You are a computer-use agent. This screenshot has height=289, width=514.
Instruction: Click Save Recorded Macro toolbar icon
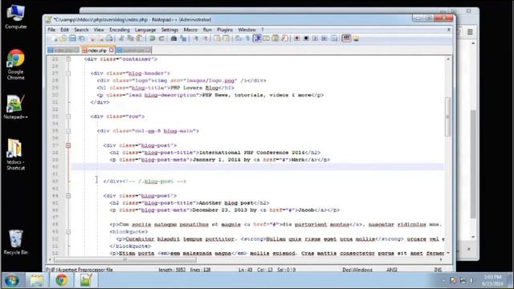(x=334, y=39)
